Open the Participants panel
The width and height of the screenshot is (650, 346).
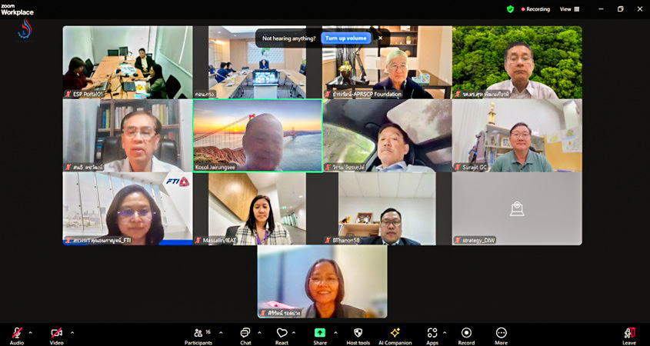tap(198, 334)
